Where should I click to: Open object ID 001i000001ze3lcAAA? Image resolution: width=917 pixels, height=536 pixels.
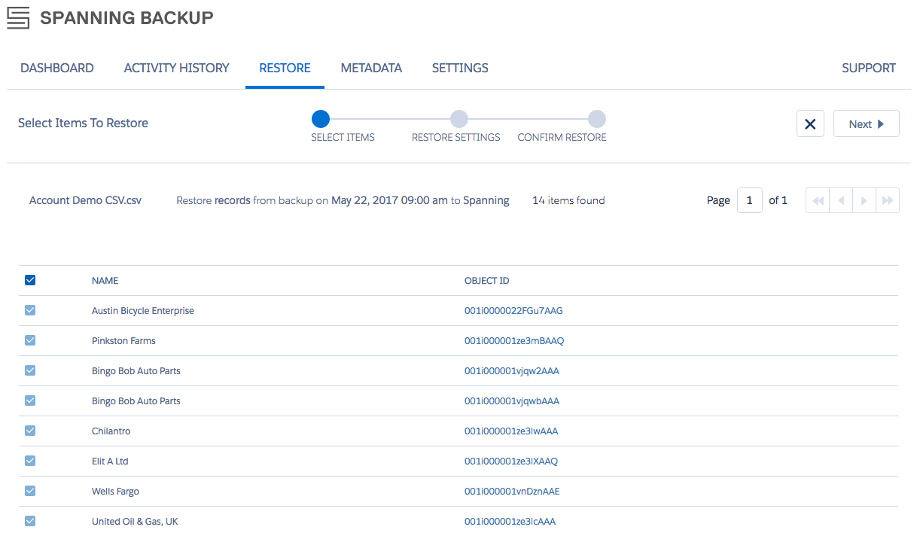(x=510, y=522)
